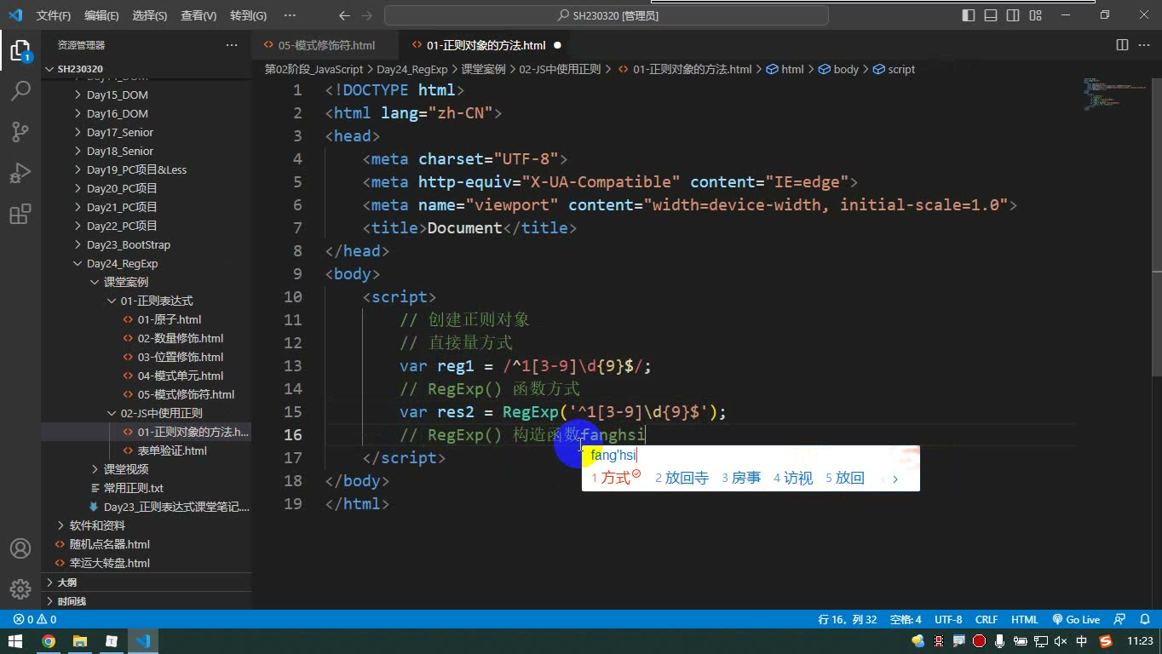Go back with the left arrow
Image resolution: width=1162 pixels, height=654 pixels.
coord(344,15)
